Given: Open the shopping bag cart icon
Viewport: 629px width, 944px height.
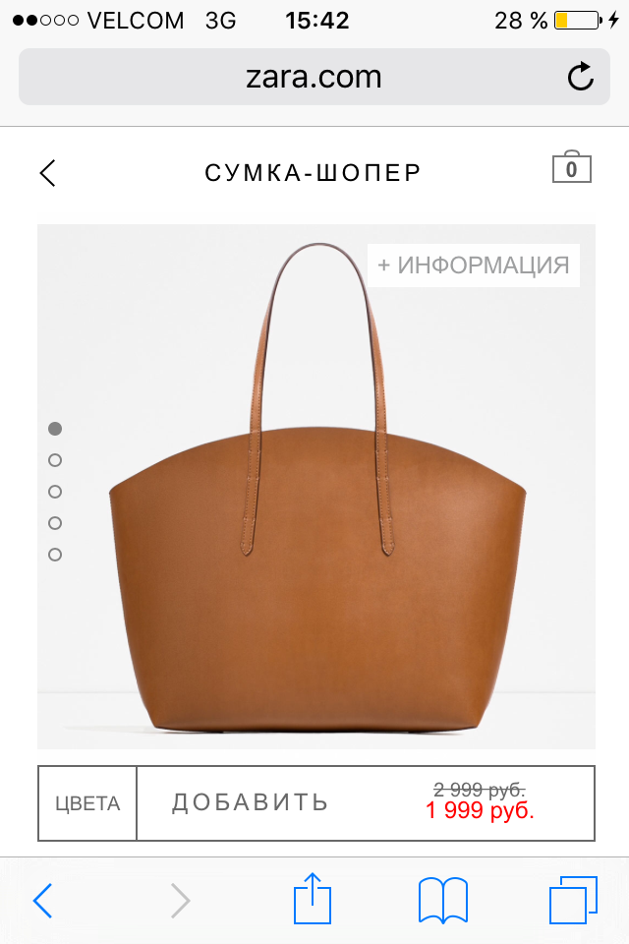Looking at the screenshot, I should [x=572, y=167].
